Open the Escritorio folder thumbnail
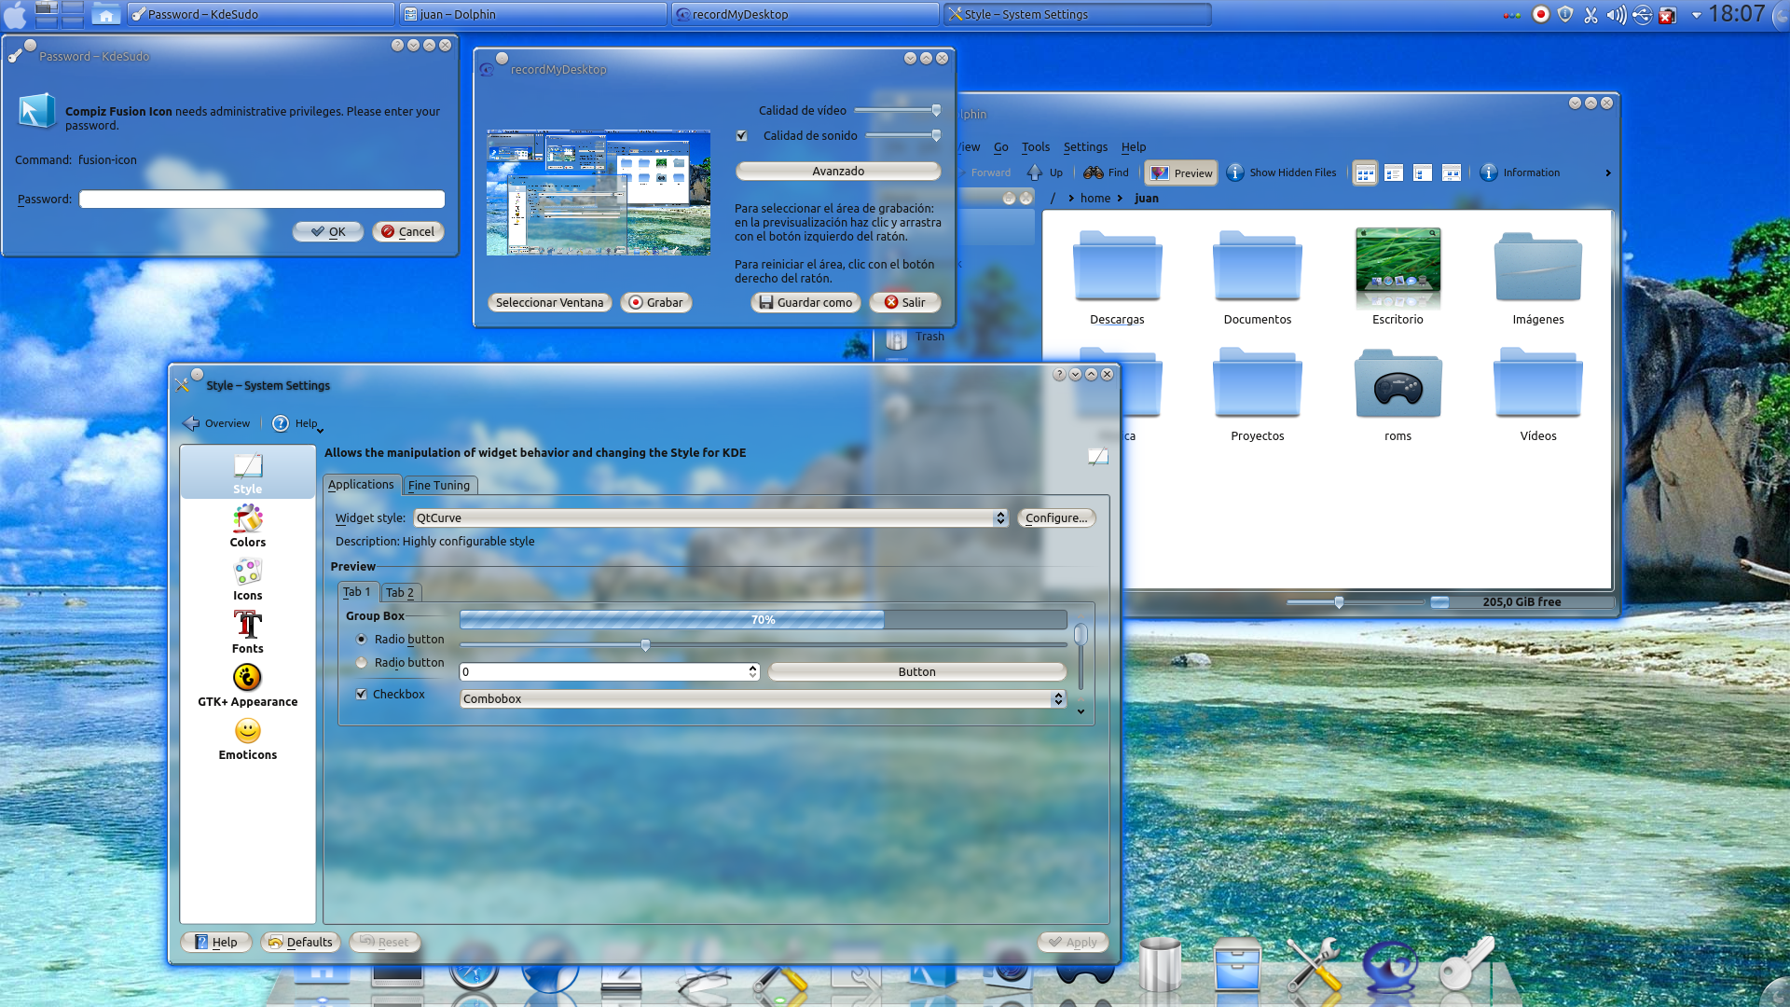The image size is (1790, 1007). click(x=1398, y=278)
